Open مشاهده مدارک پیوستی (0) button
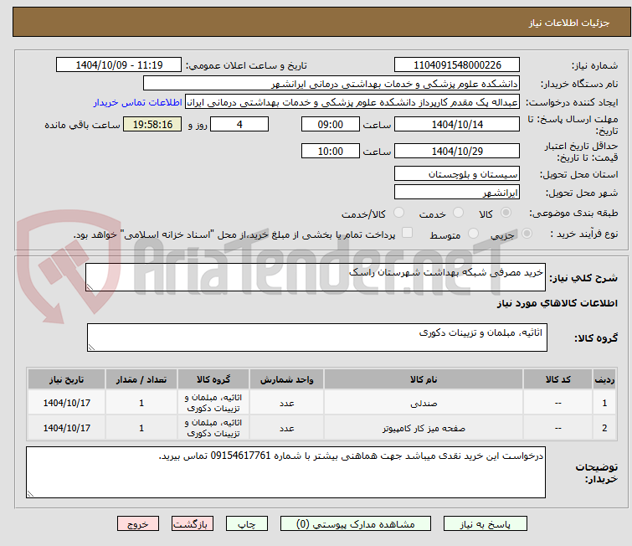 pyautogui.click(x=356, y=524)
